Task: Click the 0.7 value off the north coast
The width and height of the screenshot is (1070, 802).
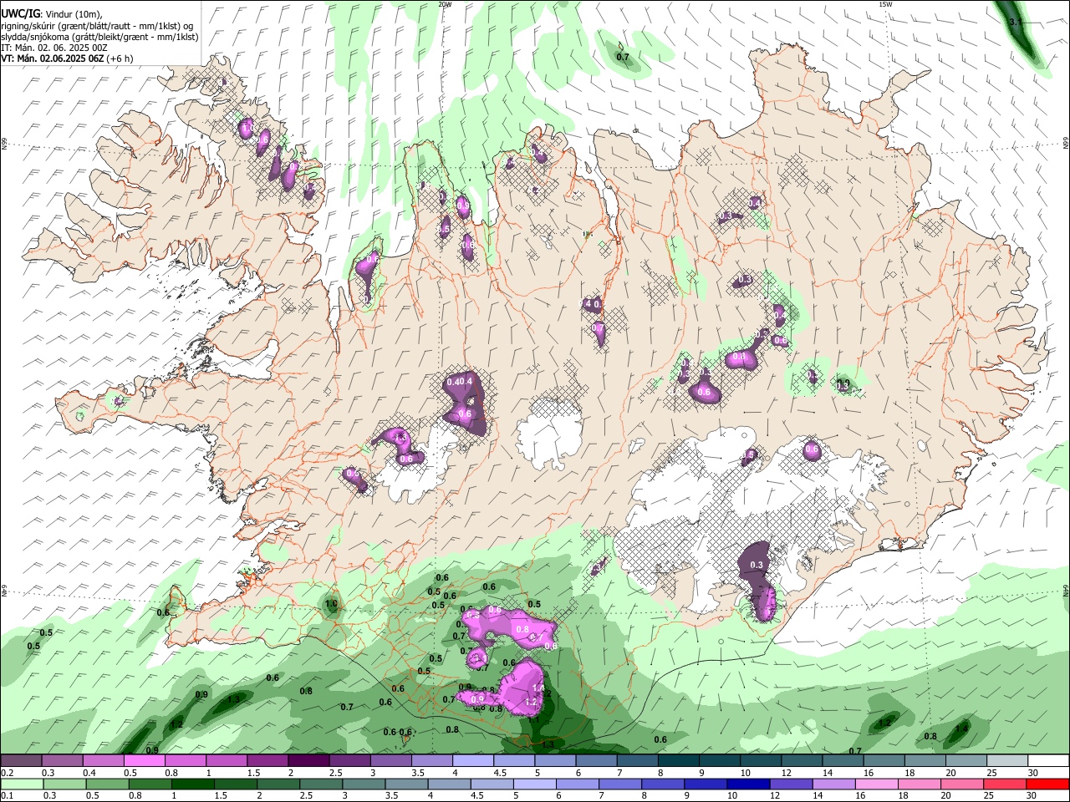Action: click(623, 57)
